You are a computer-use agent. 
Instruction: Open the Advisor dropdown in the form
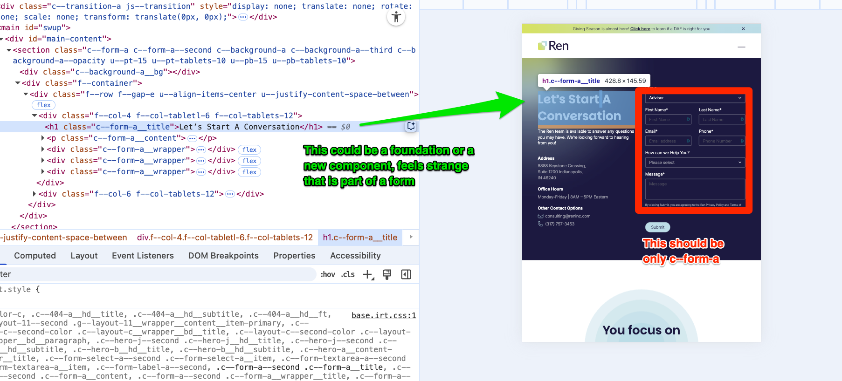694,98
